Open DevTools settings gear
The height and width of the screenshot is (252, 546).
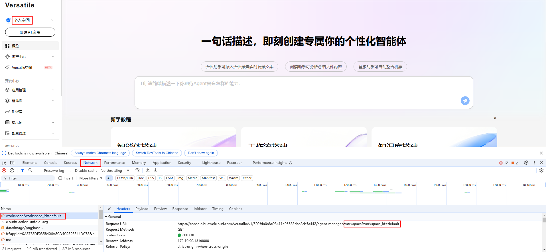click(x=526, y=163)
